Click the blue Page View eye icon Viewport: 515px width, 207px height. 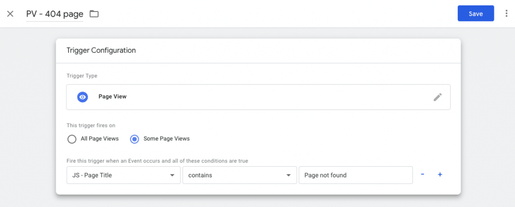[82, 97]
